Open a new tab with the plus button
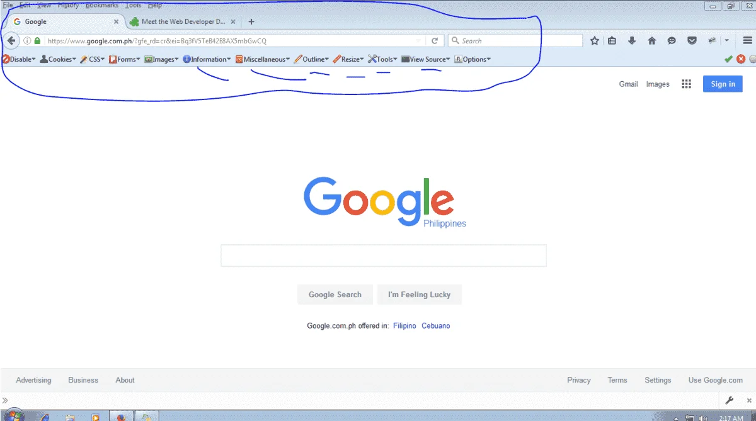 (251, 21)
